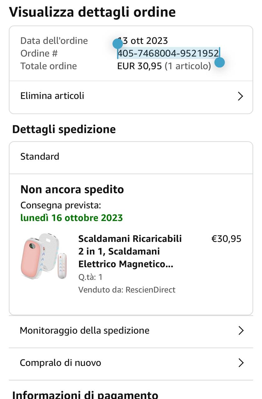Click the Non ancora spedito status

coord(72,189)
